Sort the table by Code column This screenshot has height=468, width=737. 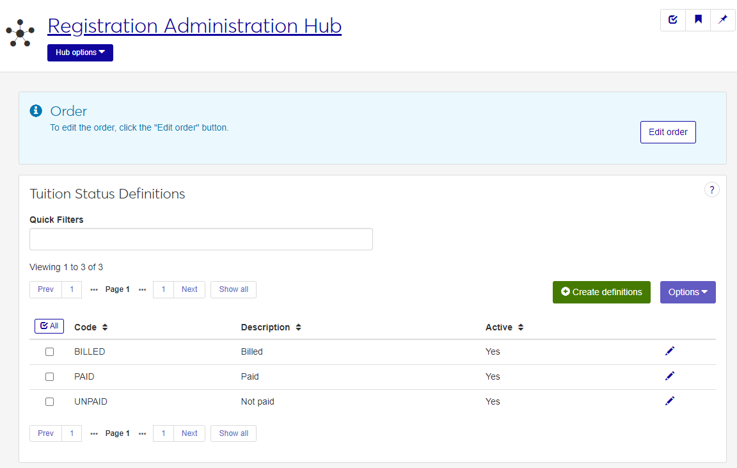point(91,327)
